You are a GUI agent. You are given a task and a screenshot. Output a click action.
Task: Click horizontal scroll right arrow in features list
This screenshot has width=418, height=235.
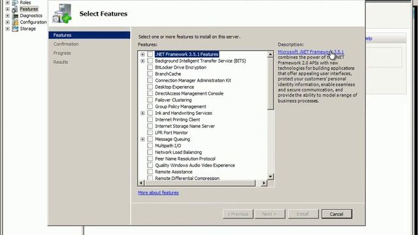click(x=264, y=183)
